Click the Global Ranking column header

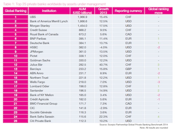15,11
